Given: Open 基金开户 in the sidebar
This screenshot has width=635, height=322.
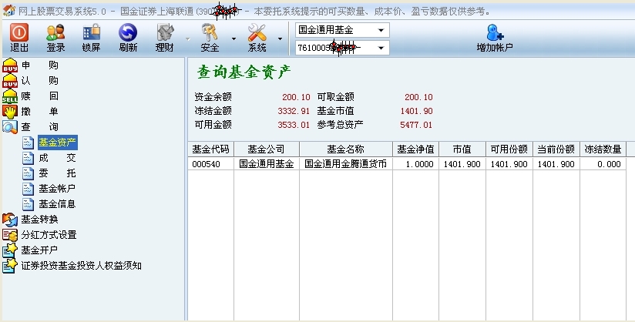Looking at the screenshot, I should coord(39,250).
